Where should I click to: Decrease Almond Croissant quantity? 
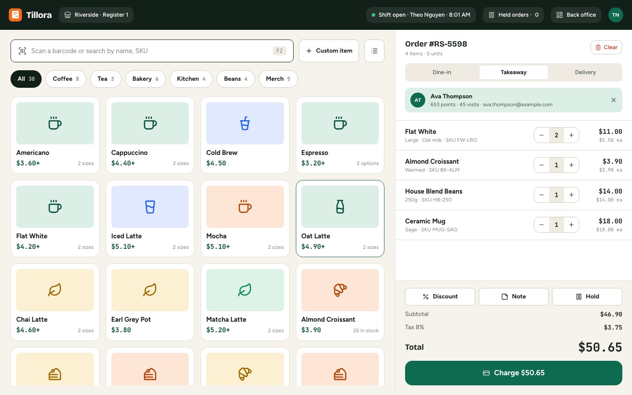[542, 165]
